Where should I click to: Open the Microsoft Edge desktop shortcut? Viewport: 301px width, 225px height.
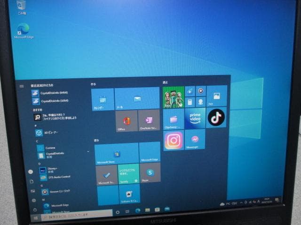point(24,31)
